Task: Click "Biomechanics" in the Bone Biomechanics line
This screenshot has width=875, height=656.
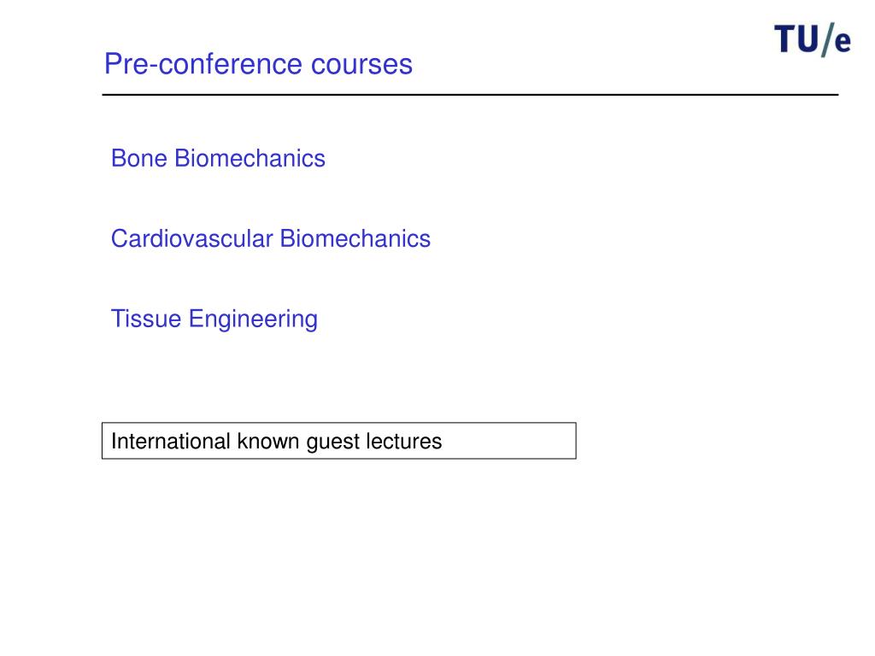Action: (250, 158)
